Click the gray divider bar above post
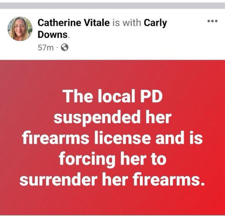The height and width of the screenshot is (216, 225). click(x=113, y=6)
